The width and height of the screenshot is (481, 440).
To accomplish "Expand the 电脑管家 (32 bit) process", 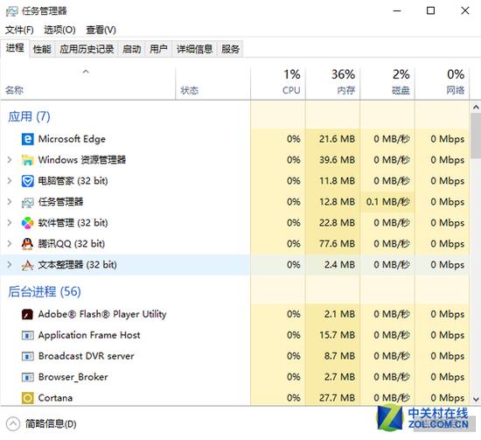I will pyautogui.click(x=10, y=181).
